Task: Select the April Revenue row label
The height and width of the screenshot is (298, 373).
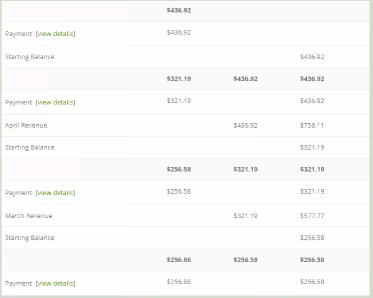Action: pos(26,125)
